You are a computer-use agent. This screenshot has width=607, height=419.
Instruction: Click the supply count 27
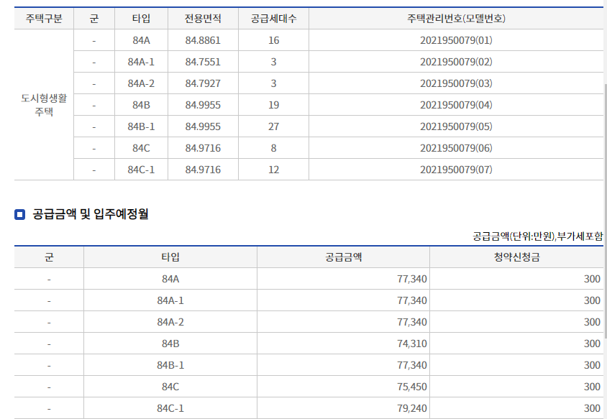click(x=274, y=127)
